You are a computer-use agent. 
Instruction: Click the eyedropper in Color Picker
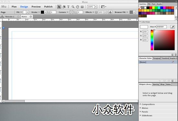(172, 27)
